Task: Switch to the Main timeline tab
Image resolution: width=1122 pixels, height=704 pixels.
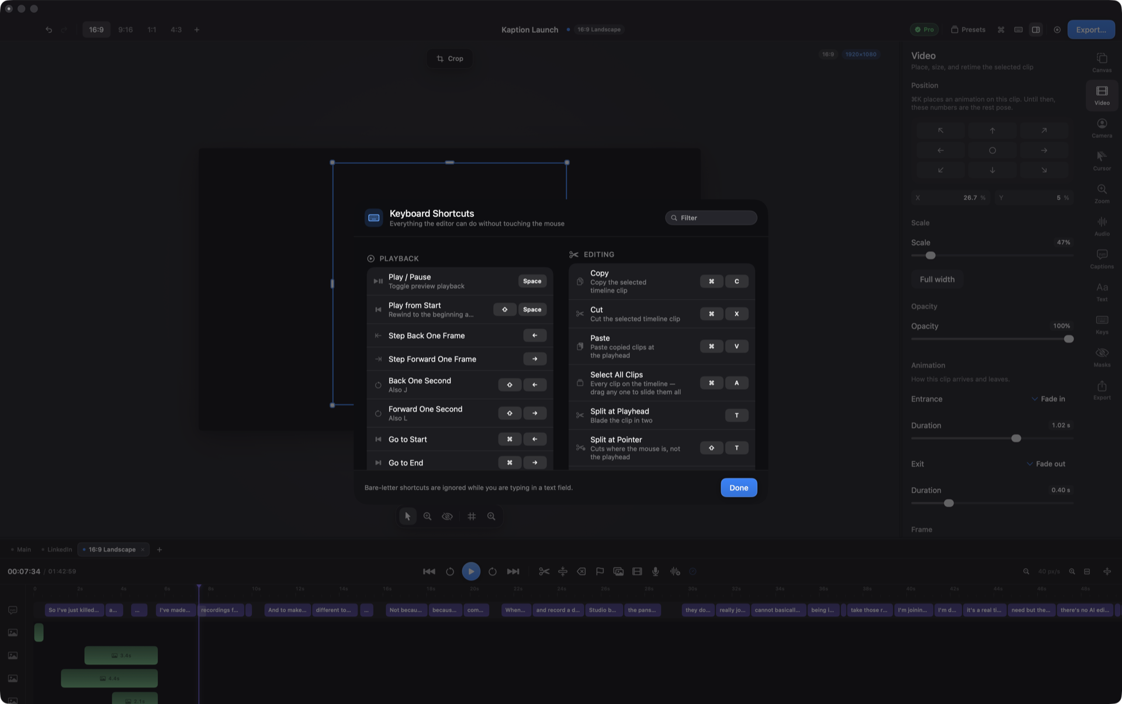Action: (22, 550)
